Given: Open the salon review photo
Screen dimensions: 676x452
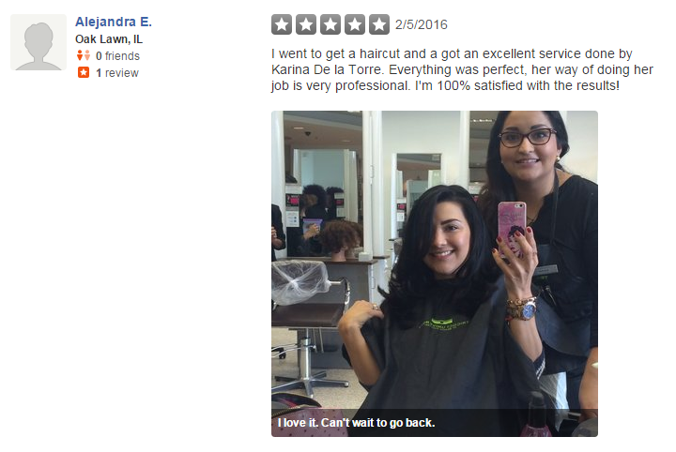Looking at the screenshot, I should pyautogui.click(x=435, y=274).
